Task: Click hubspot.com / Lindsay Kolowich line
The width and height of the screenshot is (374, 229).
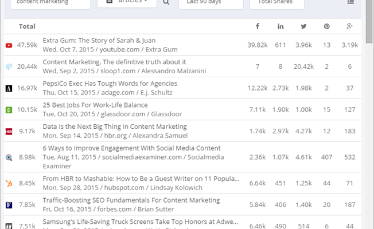Action: click(x=122, y=188)
